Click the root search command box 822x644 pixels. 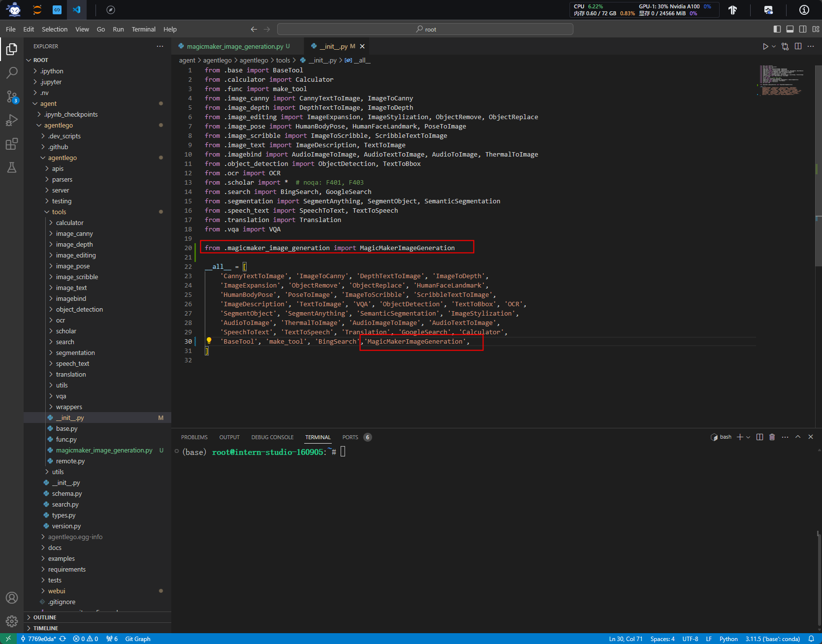(x=425, y=30)
